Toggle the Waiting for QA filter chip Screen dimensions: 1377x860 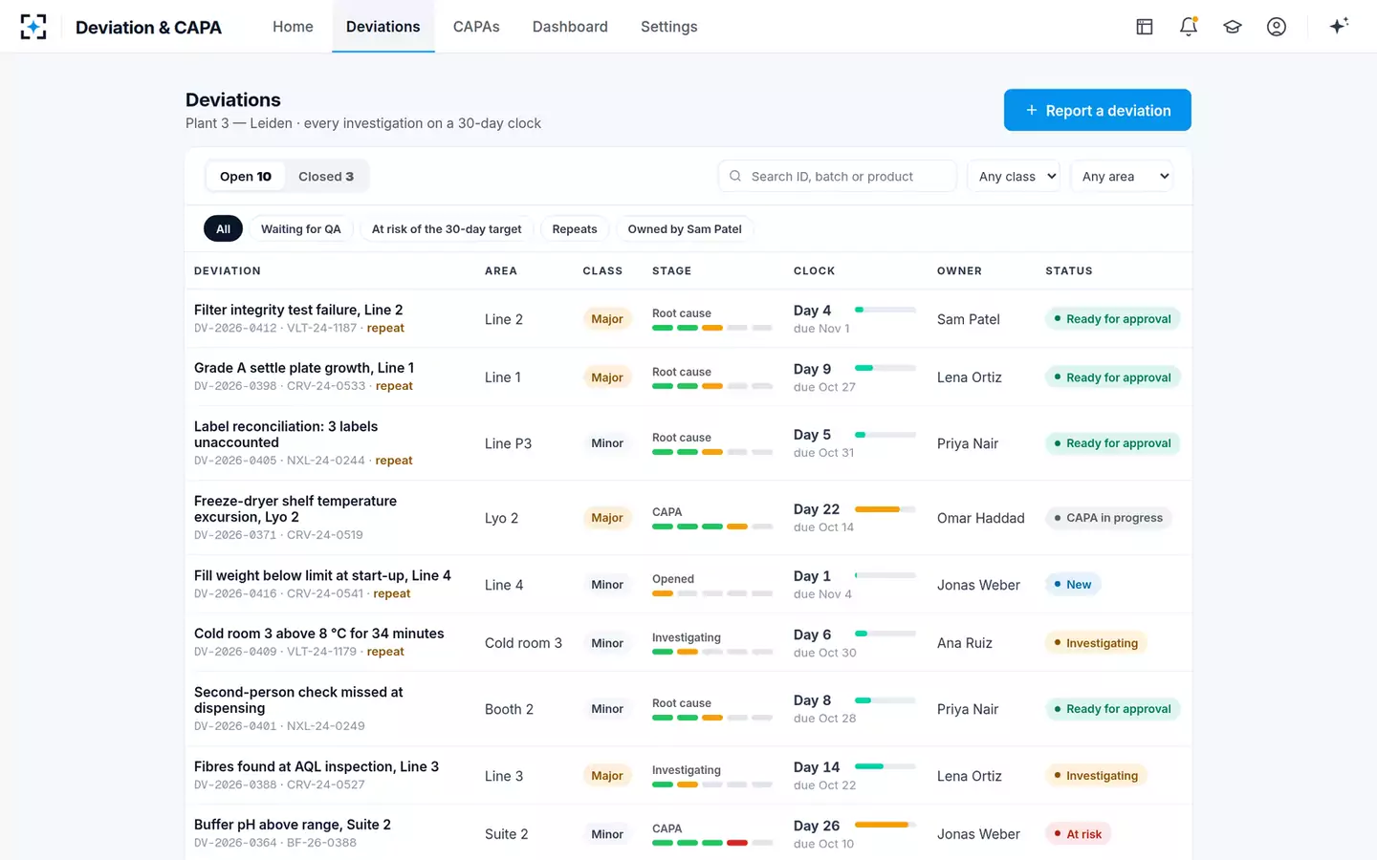[x=301, y=229]
